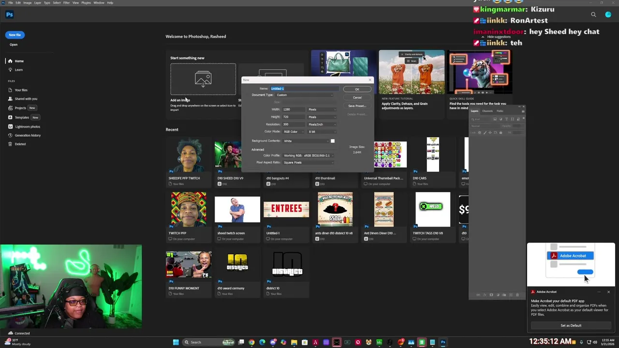Click Cancel in the New dialog
619x348 pixels.
(x=357, y=98)
